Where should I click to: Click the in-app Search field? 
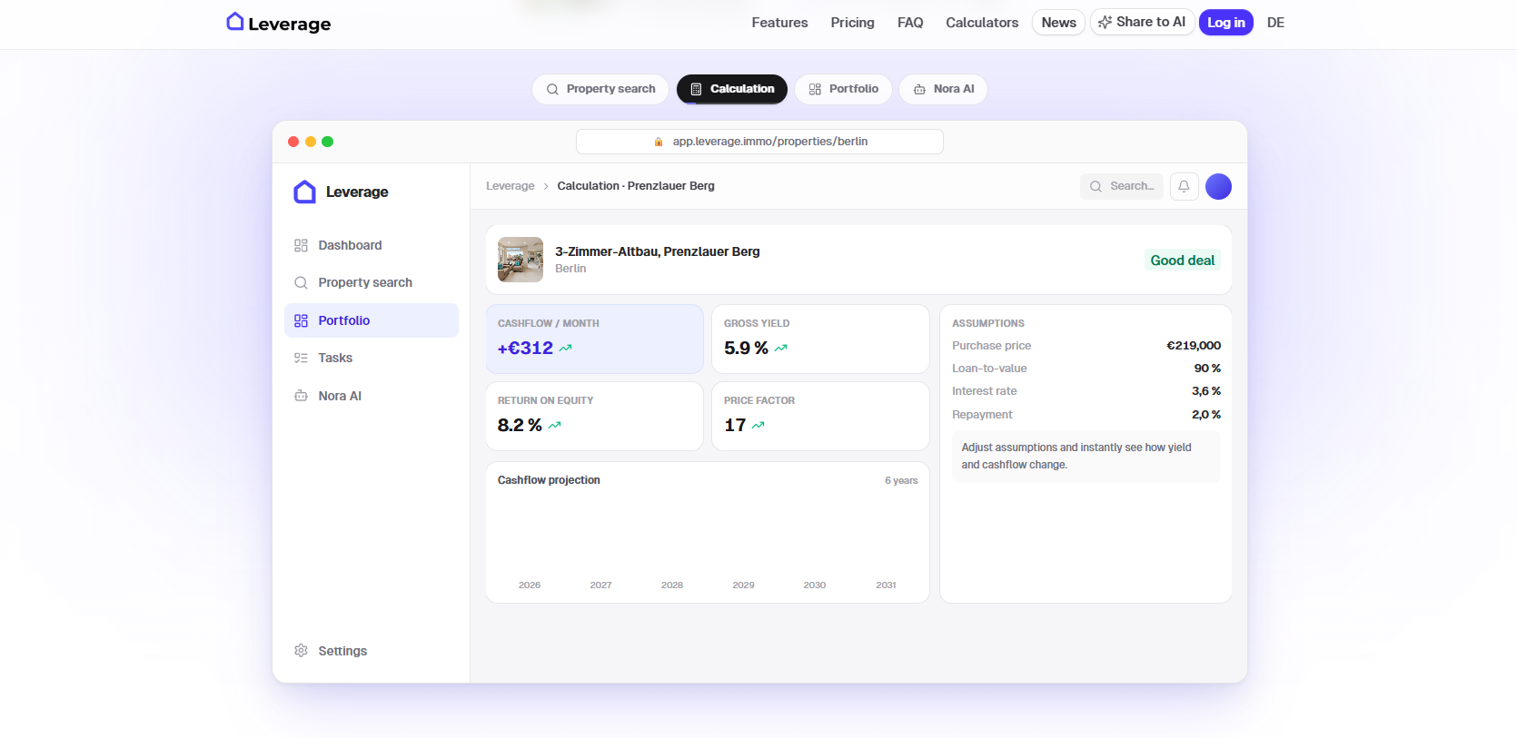click(1122, 186)
